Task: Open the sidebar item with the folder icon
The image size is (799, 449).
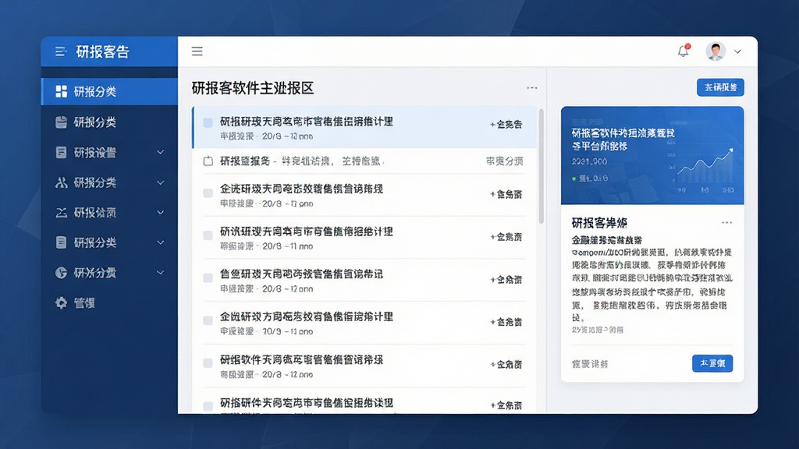Action: click(109, 122)
